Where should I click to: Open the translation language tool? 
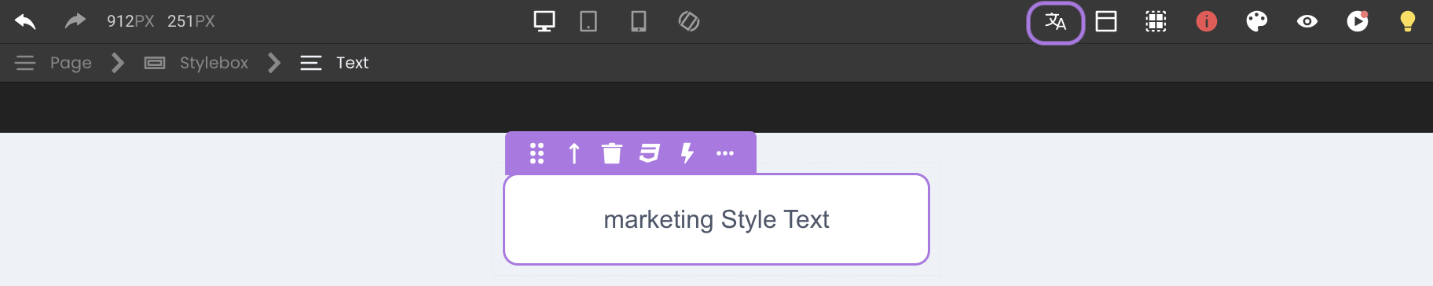(x=1056, y=23)
